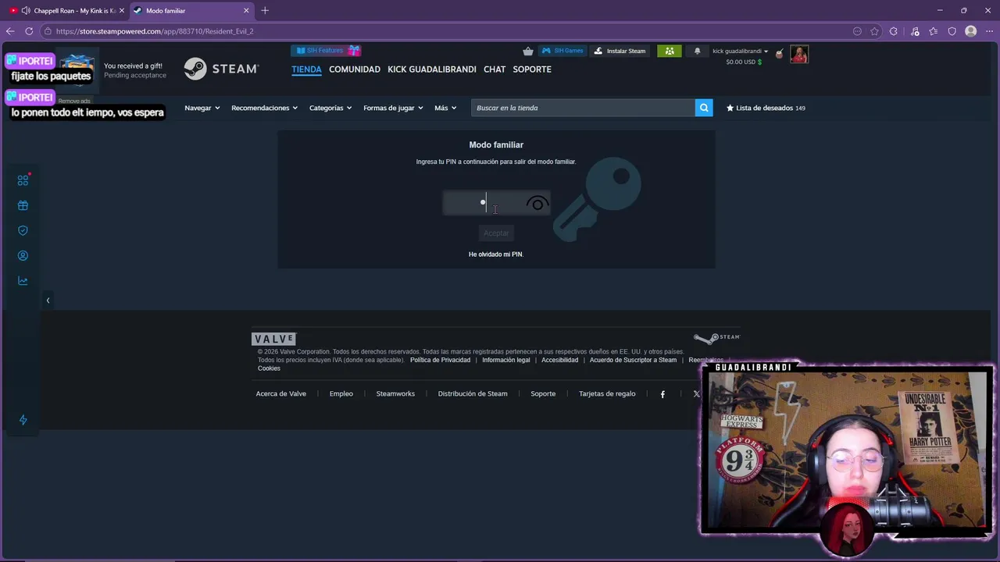Open the SOPORTE menu item
The image size is (1000, 562).
point(532,69)
